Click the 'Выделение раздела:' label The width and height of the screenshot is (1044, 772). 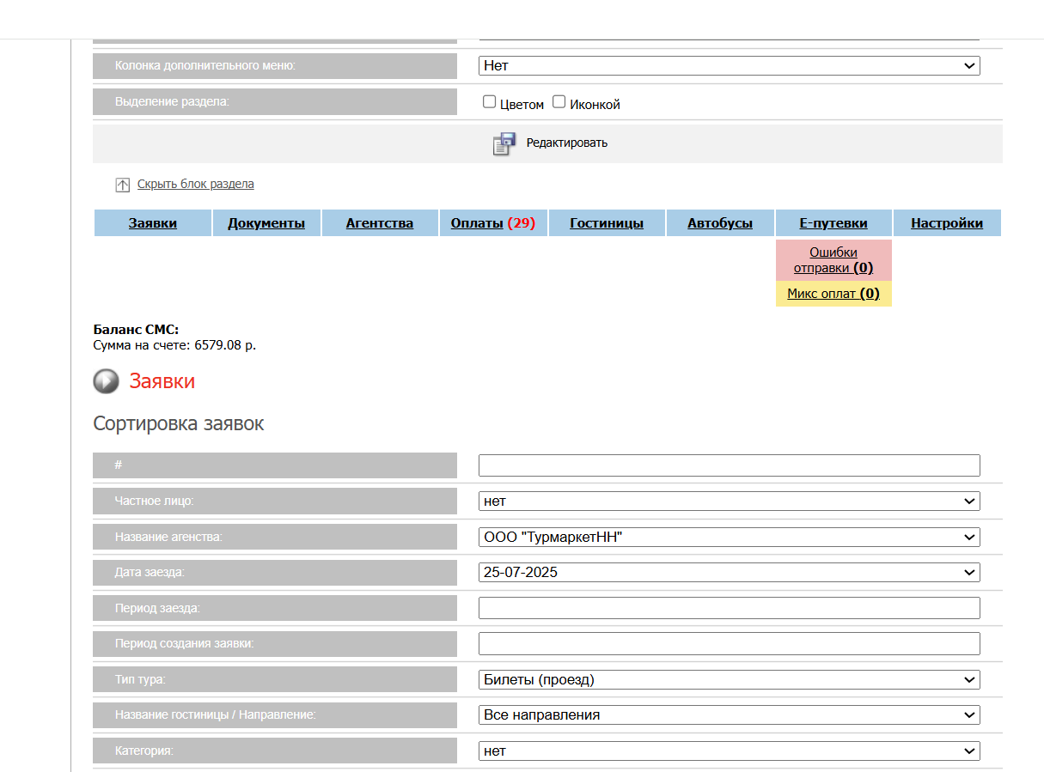(x=172, y=101)
